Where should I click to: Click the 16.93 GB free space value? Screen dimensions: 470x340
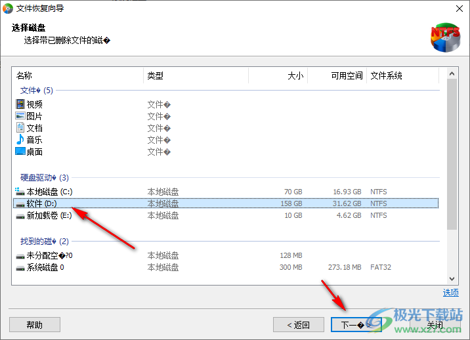(347, 192)
